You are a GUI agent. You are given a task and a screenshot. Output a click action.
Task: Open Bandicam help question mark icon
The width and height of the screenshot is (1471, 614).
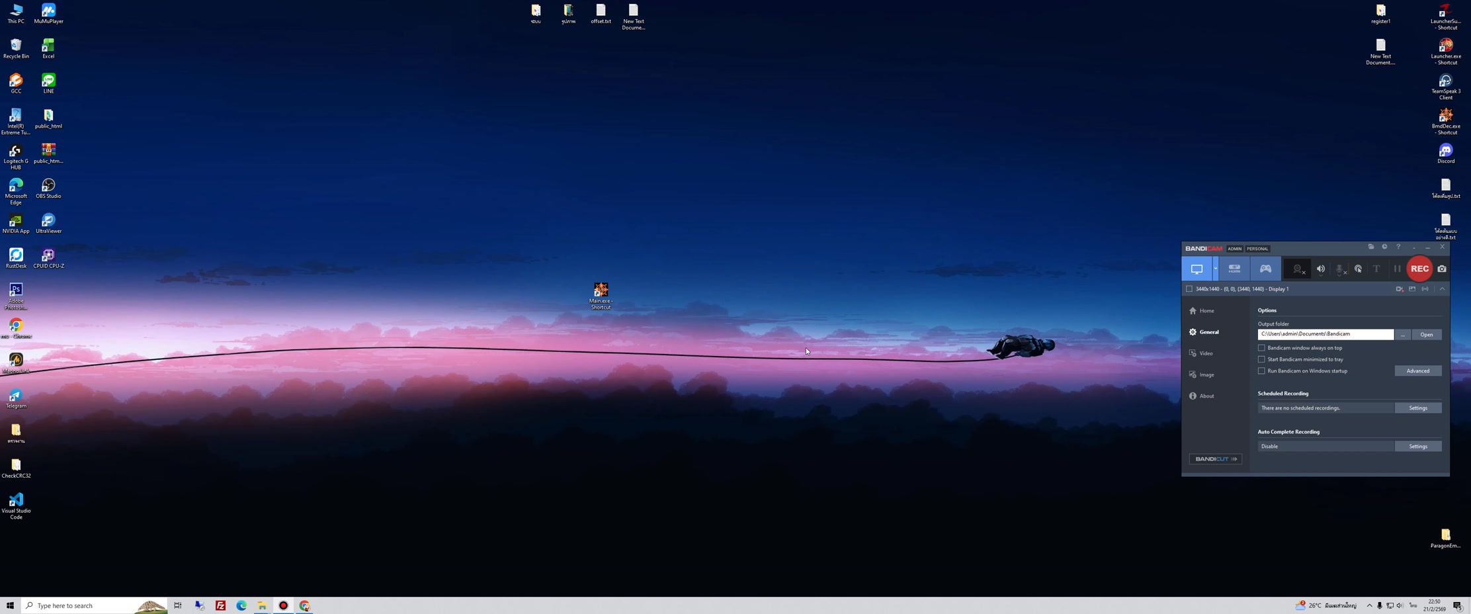coord(1398,247)
